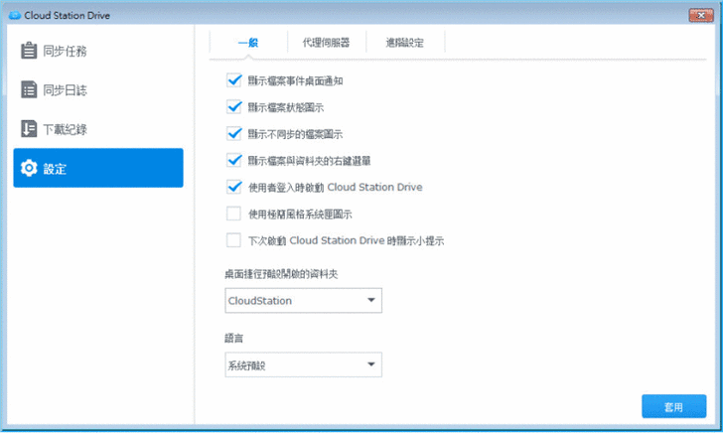Image resolution: width=723 pixels, height=433 pixels.
Task: Open the CloudStation folder dropdown
Action: tap(304, 301)
